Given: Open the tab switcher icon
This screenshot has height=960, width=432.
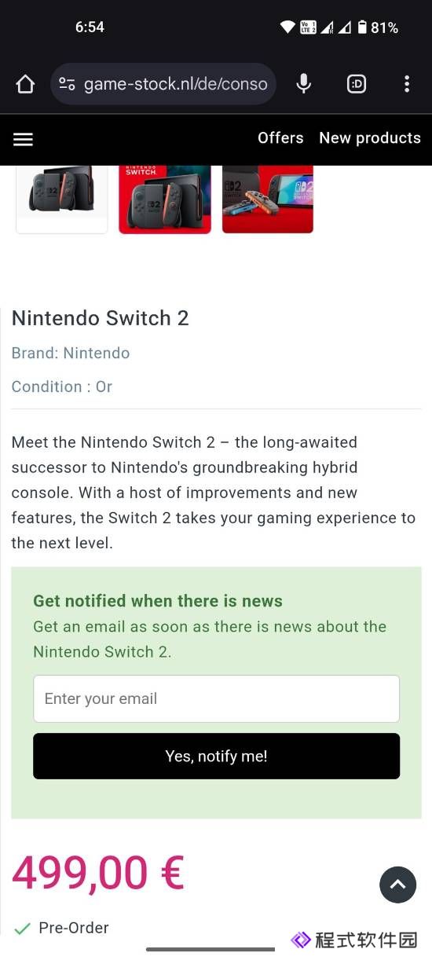Looking at the screenshot, I should coord(357,84).
